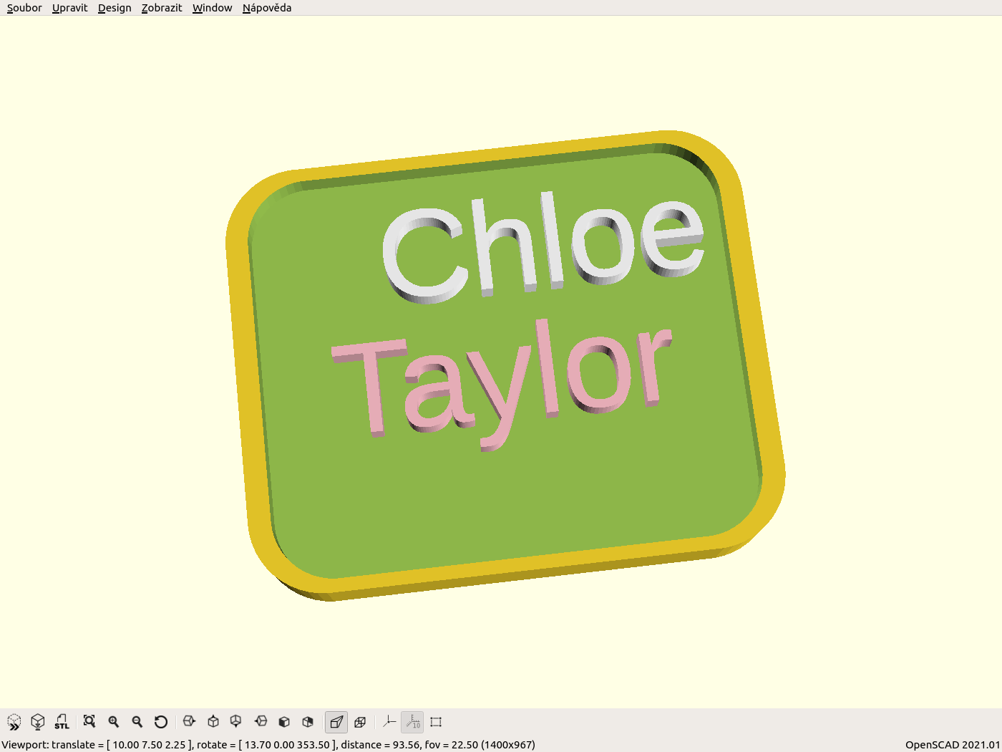Enable the scale markers display
Screen dimensions: 1002x752
point(412,722)
